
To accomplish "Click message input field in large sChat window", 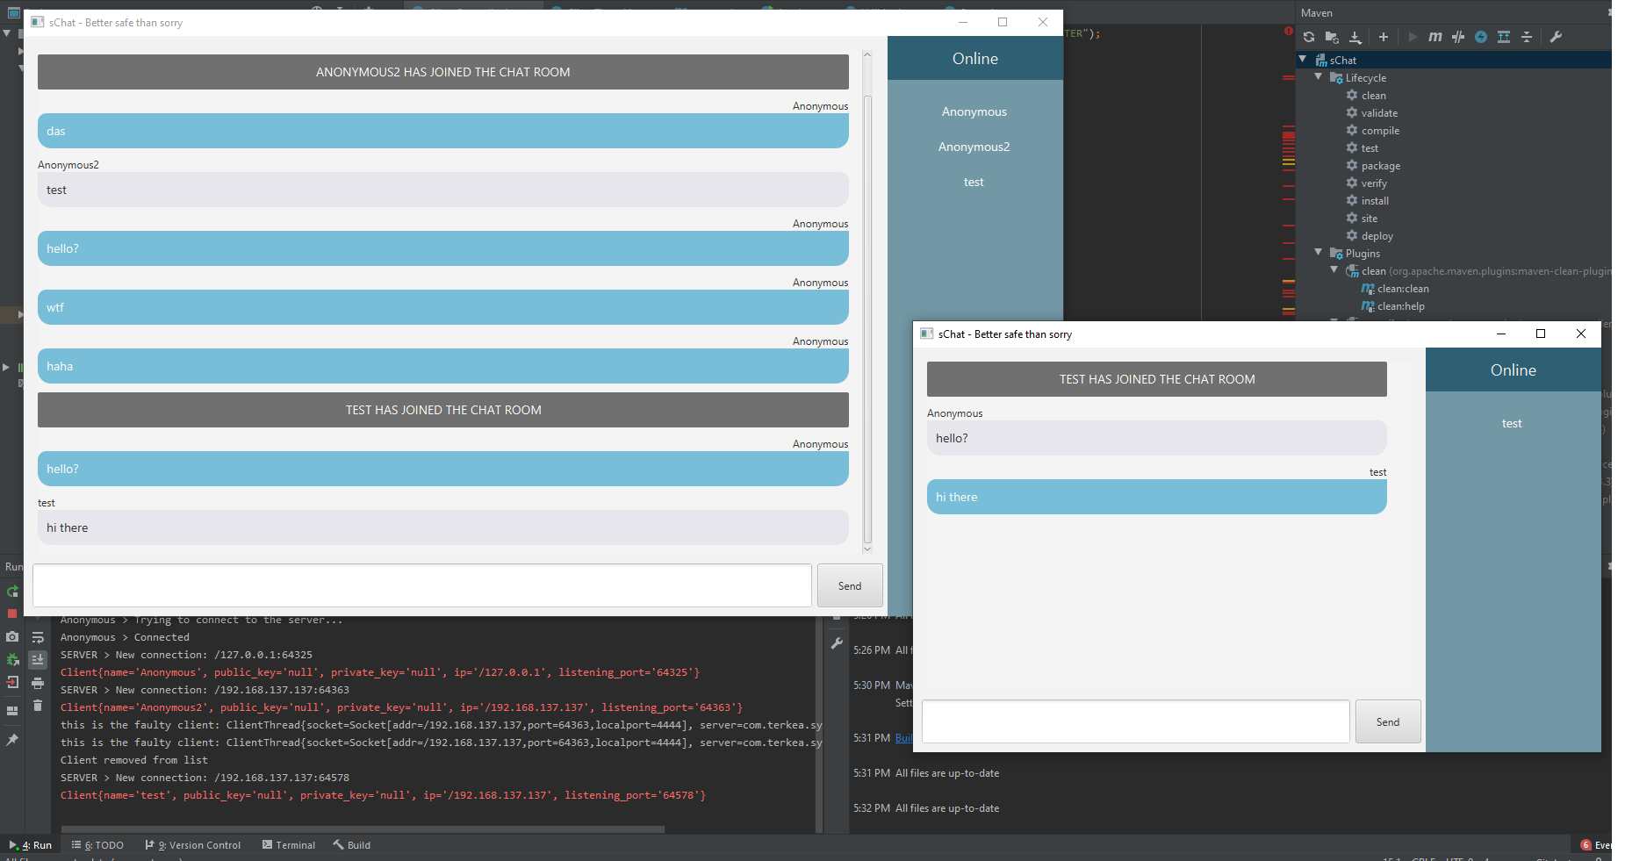I will click(x=422, y=585).
